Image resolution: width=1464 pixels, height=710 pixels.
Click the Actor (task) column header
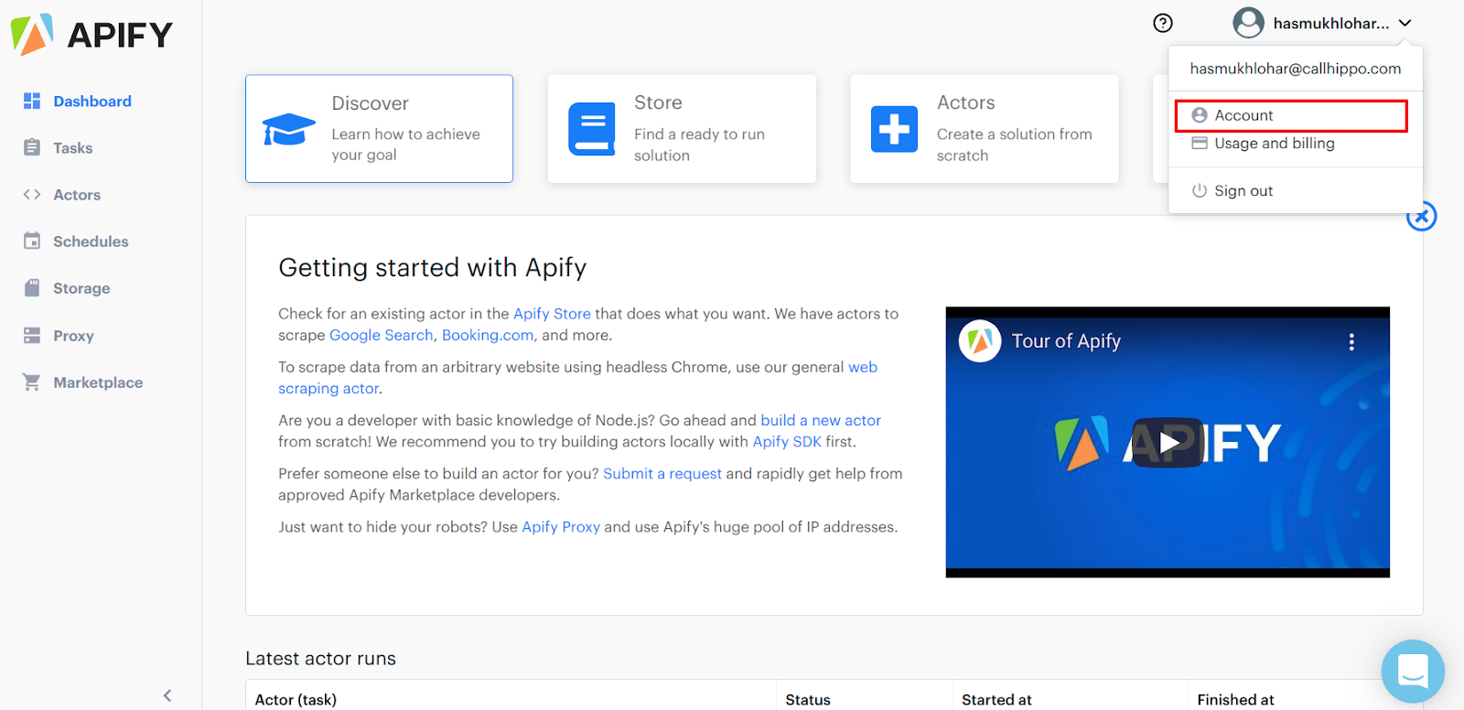pyautogui.click(x=296, y=700)
